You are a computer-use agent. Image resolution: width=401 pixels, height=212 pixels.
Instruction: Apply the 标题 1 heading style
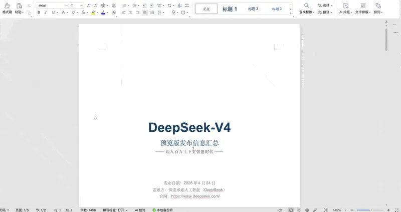230,9
